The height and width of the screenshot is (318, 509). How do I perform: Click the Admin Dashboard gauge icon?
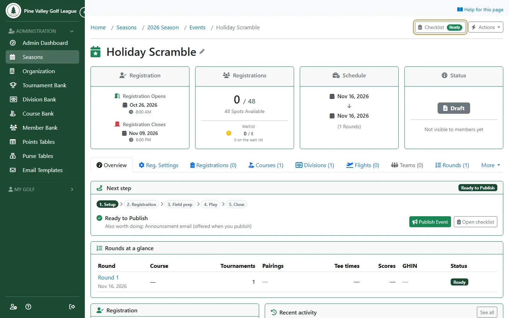(x=13, y=43)
